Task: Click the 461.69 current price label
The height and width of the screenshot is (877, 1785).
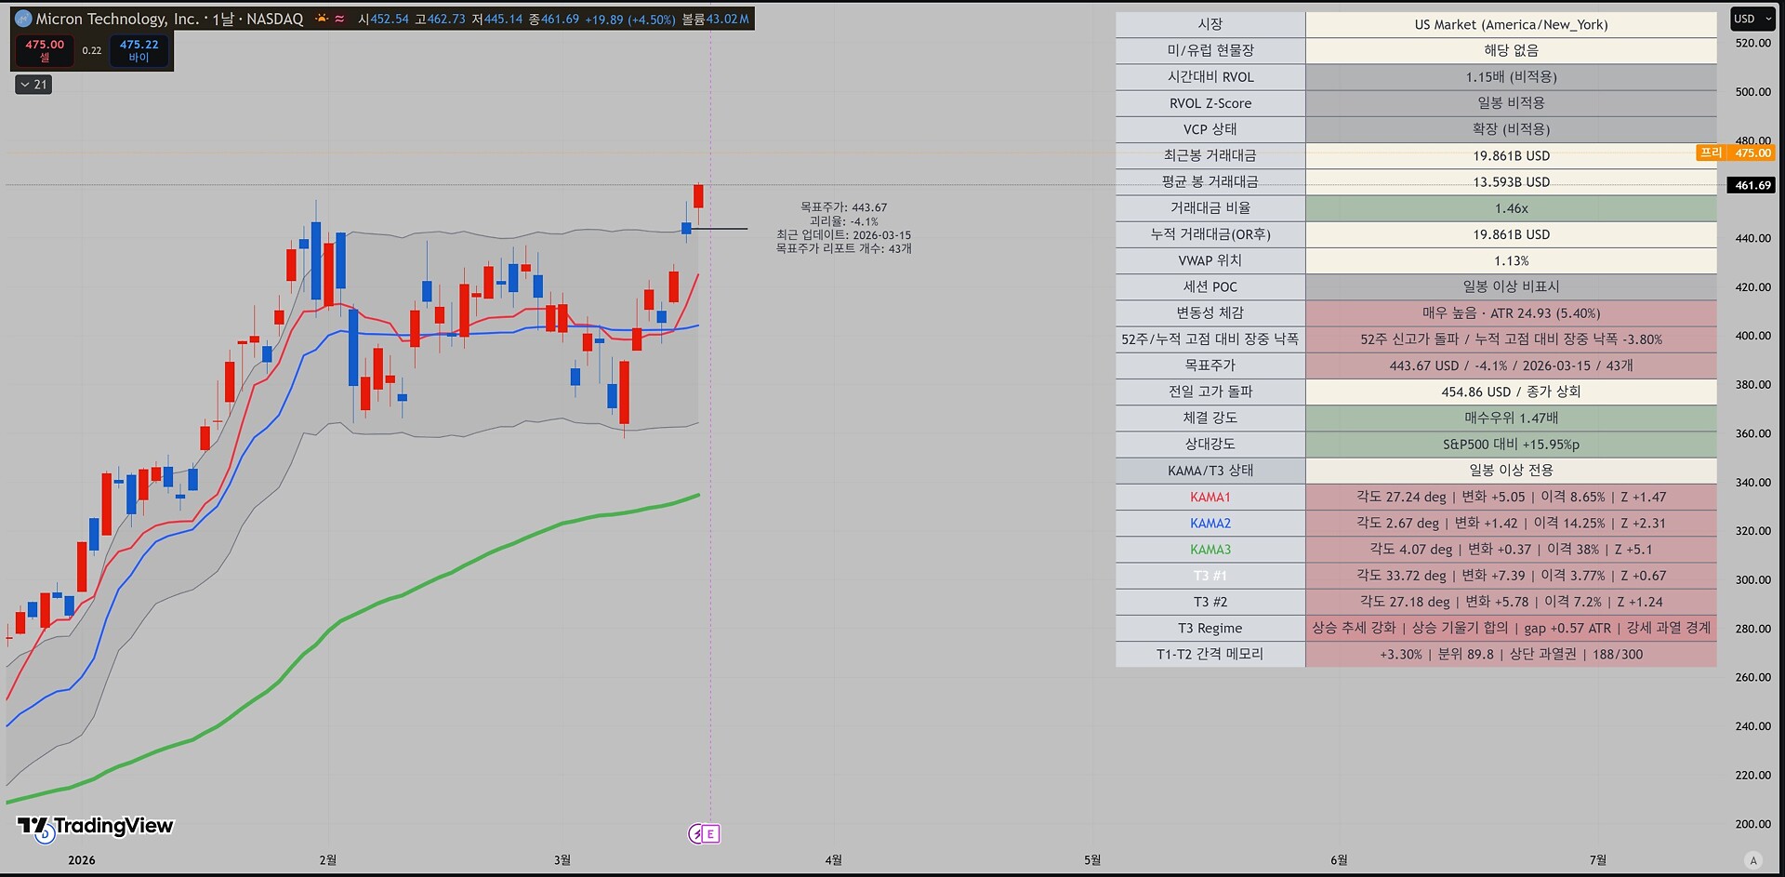Action: [x=1752, y=185]
